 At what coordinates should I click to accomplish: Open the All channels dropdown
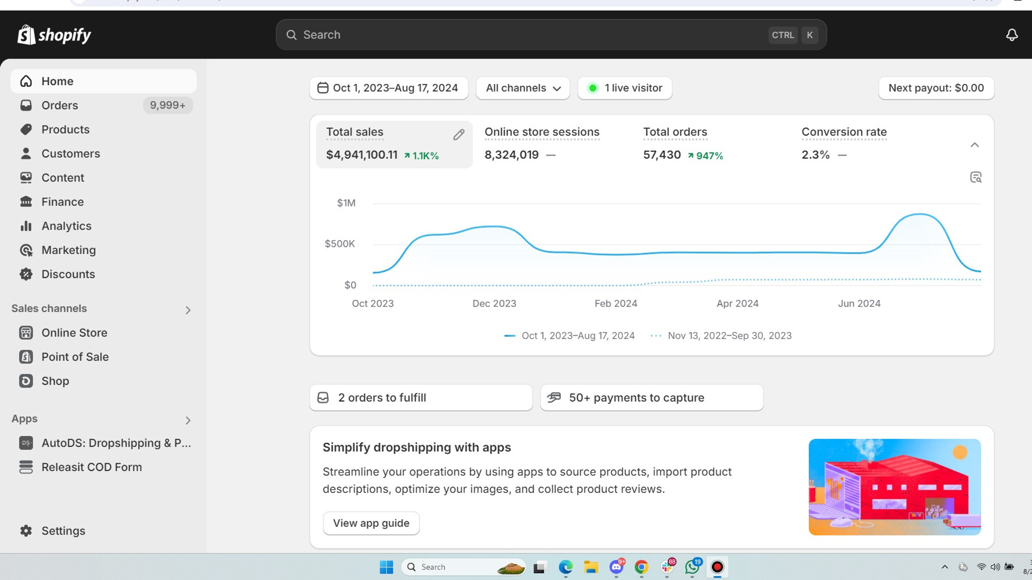pyautogui.click(x=523, y=88)
